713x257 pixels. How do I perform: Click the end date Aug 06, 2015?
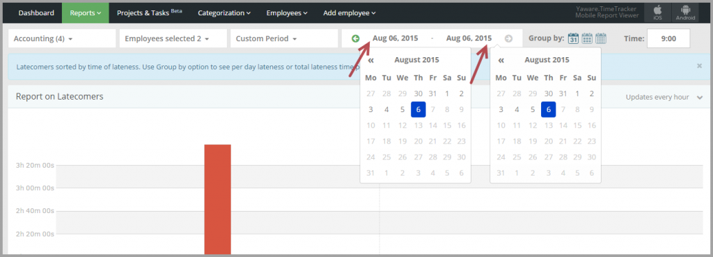point(469,39)
